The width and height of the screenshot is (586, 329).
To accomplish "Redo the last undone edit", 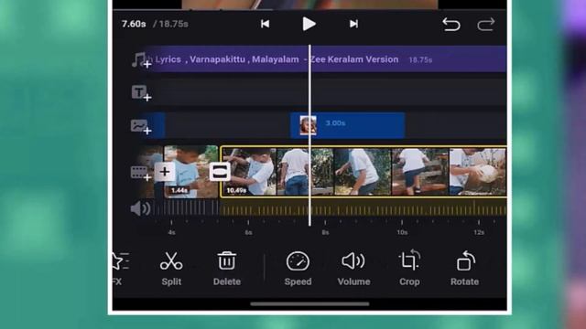I will [486, 25].
